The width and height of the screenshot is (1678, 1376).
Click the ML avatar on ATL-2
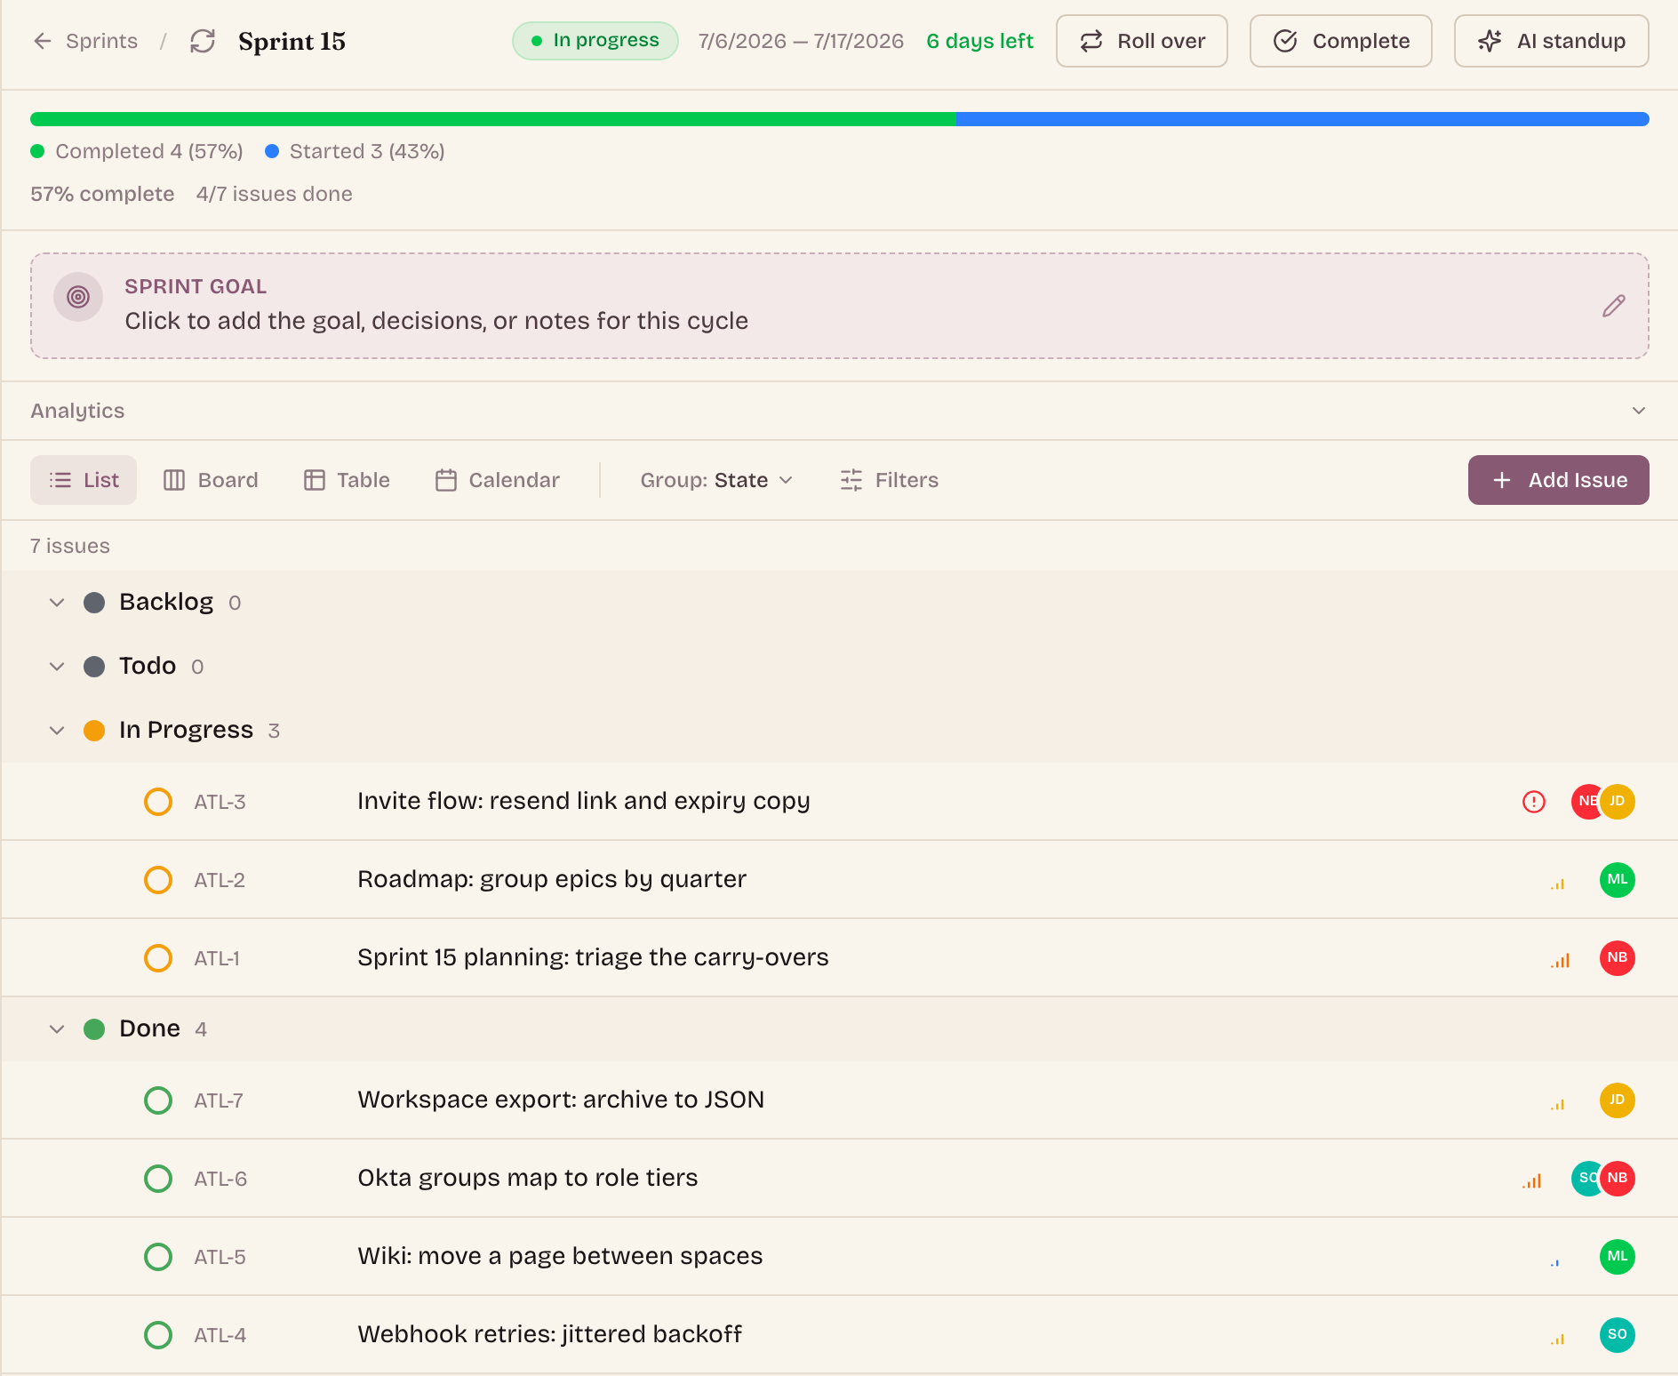point(1618,880)
